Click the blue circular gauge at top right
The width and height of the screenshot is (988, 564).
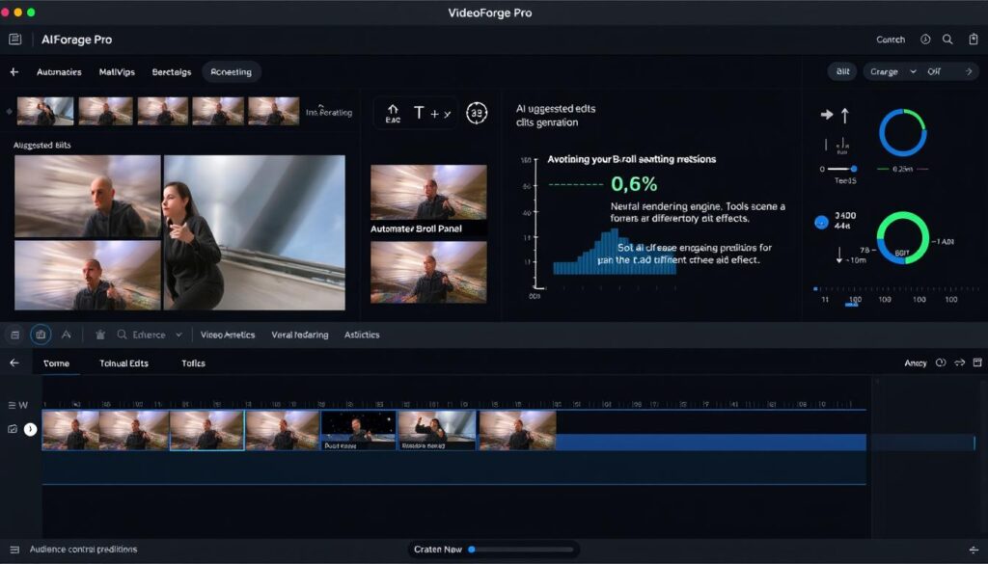[x=902, y=133]
